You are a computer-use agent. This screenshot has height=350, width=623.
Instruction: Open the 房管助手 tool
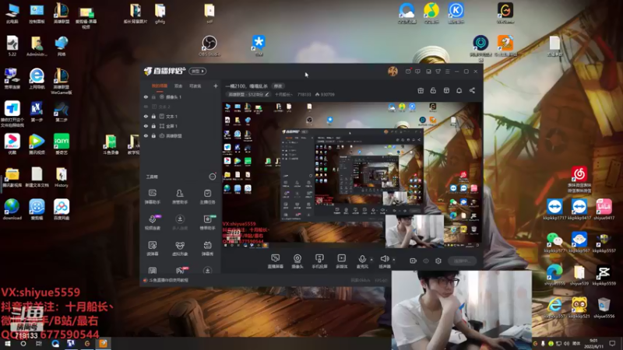pyautogui.click(x=180, y=197)
